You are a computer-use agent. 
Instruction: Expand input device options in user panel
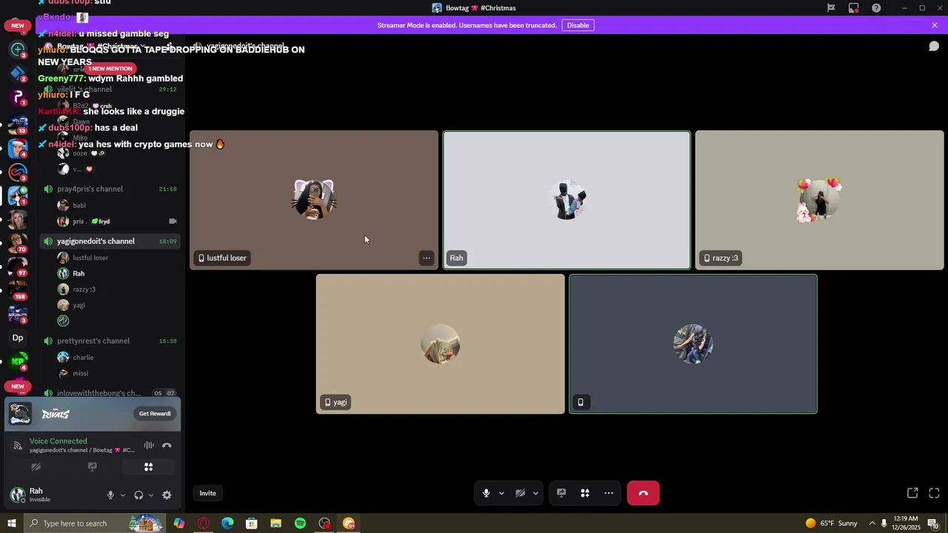(x=123, y=495)
